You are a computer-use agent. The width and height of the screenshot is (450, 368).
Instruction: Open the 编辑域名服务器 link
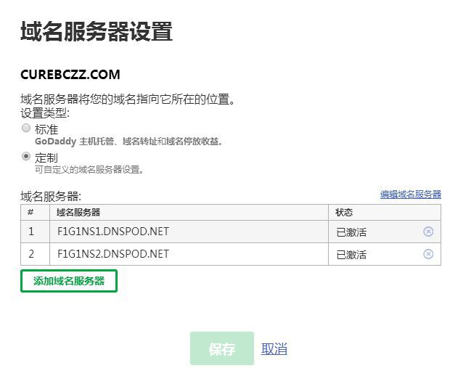coord(410,195)
